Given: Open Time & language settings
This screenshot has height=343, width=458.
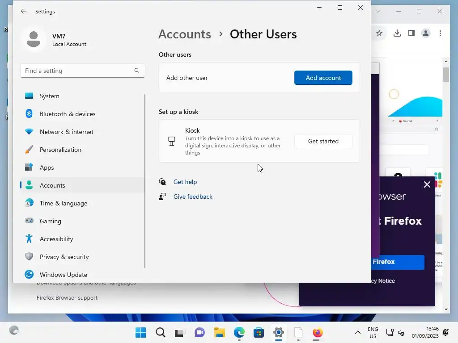Looking at the screenshot, I should point(82,203).
